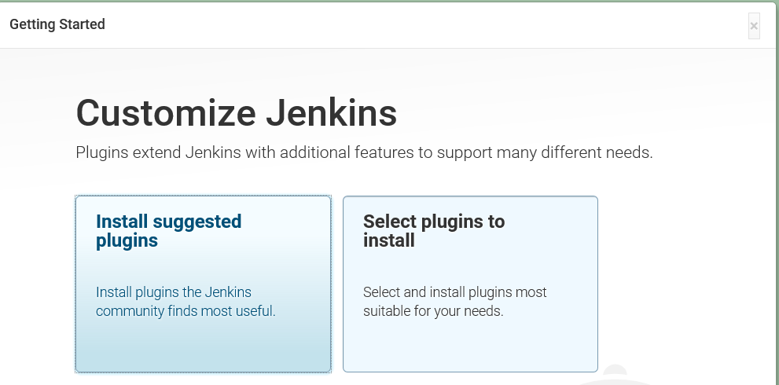Click the word 'Jenkins' in the large heading
Viewport: 779px width, 385px height.
point(332,113)
